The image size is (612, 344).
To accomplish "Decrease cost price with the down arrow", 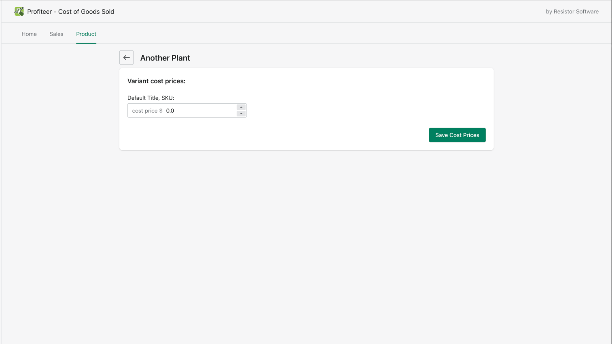I will [x=241, y=114].
